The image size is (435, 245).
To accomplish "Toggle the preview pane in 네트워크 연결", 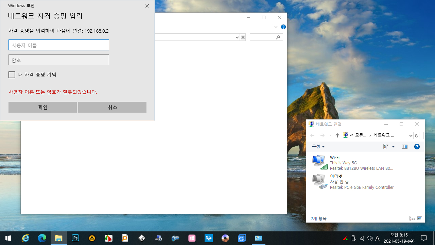I will point(405,147).
